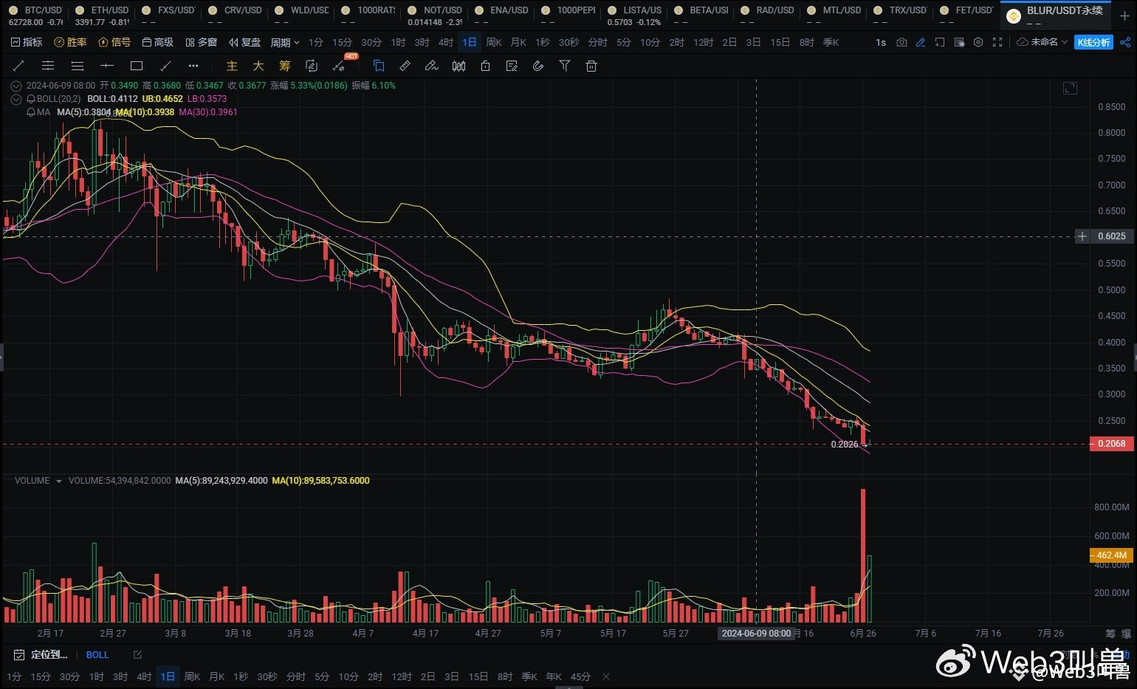Select 4时 timeframe in top toolbar
1137x689 pixels.
(x=446, y=42)
